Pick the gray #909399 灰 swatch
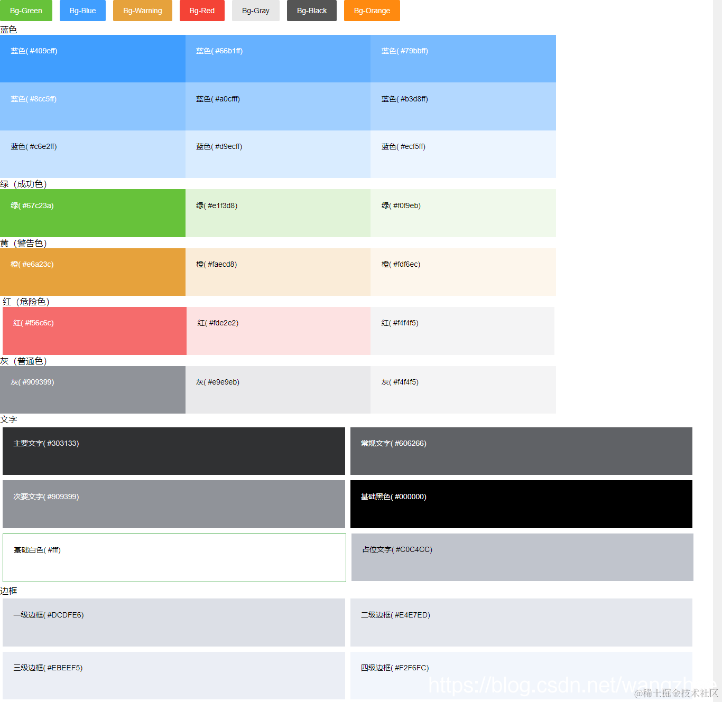Image resolution: width=722 pixels, height=702 pixels. pos(92,390)
